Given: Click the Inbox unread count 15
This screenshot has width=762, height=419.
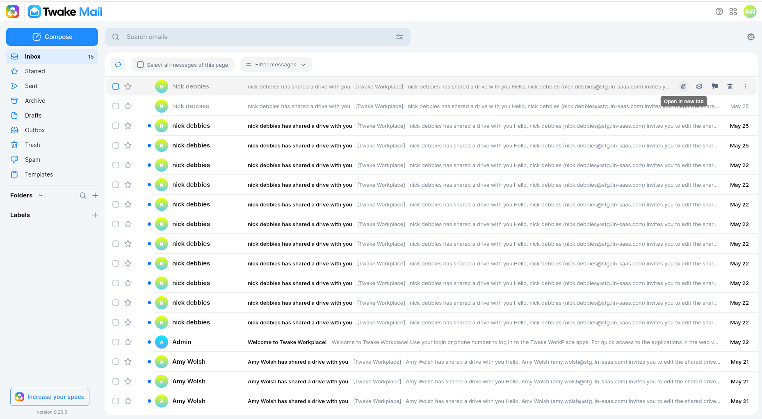Looking at the screenshot, I should tap(91, 57).
